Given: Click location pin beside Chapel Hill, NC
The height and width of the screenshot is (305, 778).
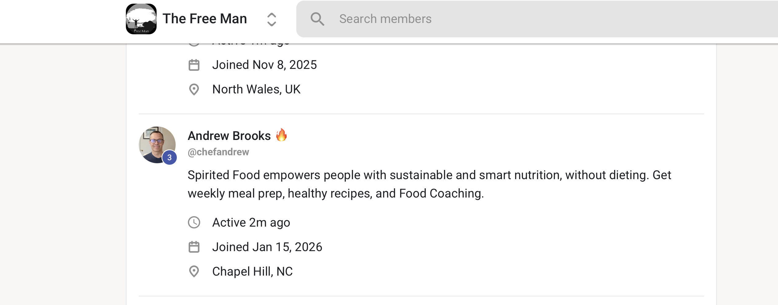Looking at the screenshot, I should tap(194, 271).
